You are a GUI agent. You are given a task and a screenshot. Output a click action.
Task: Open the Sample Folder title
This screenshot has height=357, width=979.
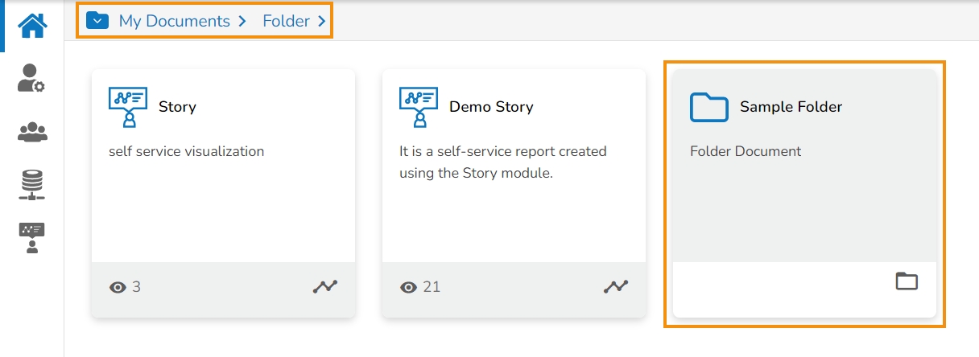click(791, 107)
